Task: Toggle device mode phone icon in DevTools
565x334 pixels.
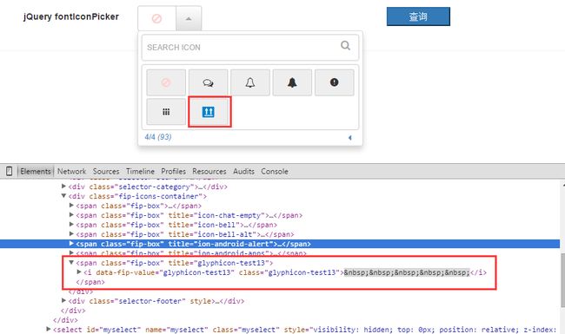Action: point(10,171)
